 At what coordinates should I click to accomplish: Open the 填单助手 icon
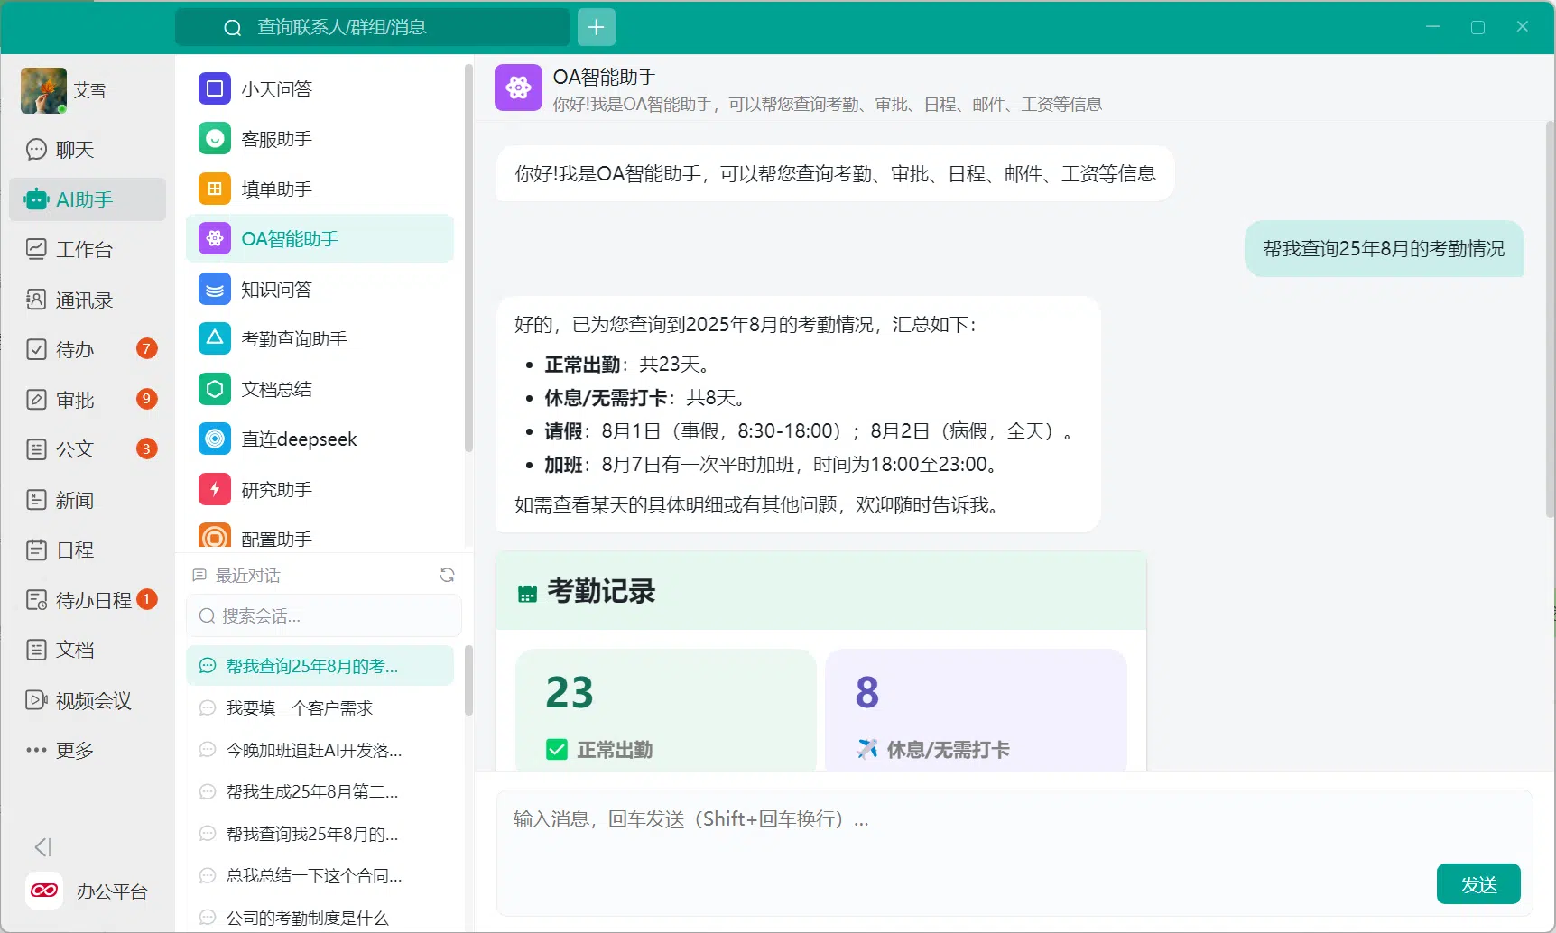pos(215,189)
